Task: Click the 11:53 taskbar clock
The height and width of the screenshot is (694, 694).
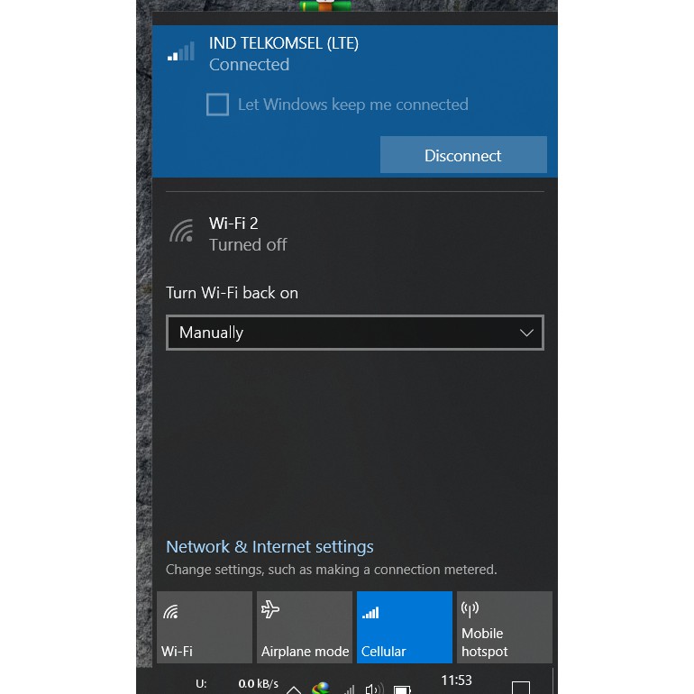Action: pyautogui.click(x=456, y=680)
